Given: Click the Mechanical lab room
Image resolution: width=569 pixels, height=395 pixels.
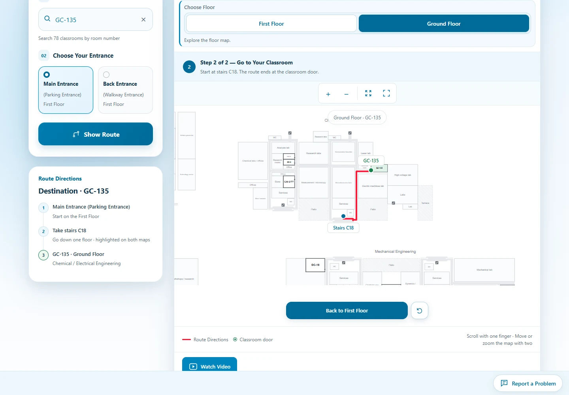Looking at the screenshot, I should [x=484, y=270].
